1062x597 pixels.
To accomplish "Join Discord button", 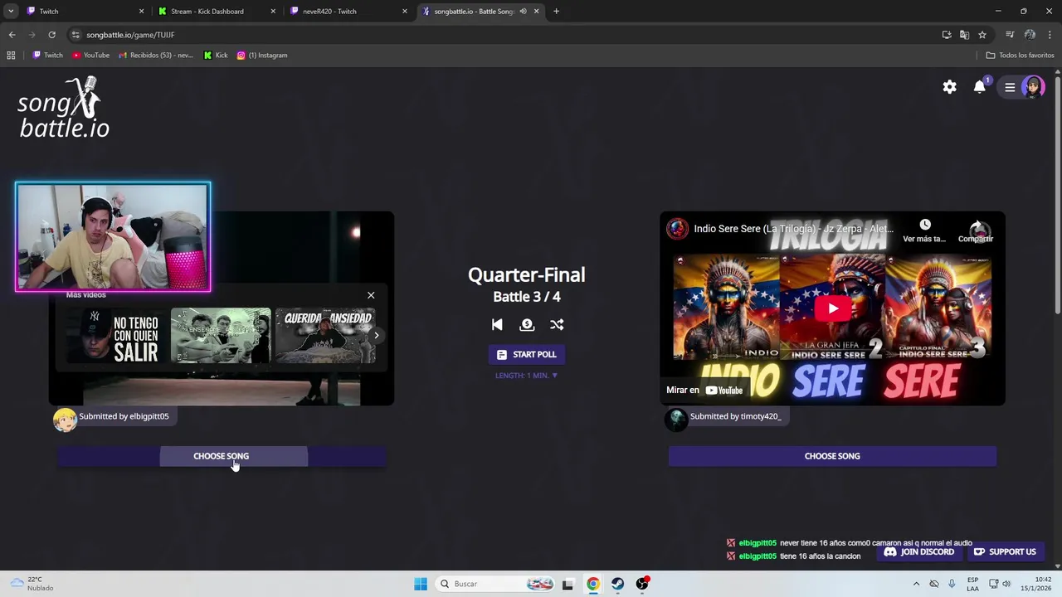I will 918,552.
